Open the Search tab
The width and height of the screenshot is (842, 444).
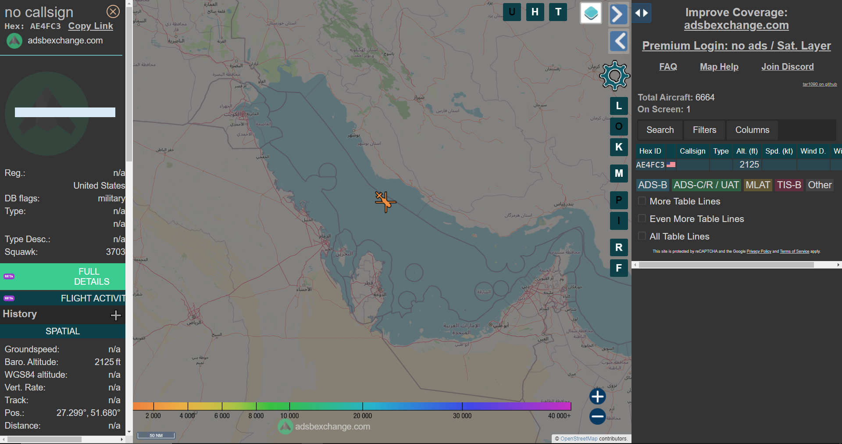coord(660,130)
